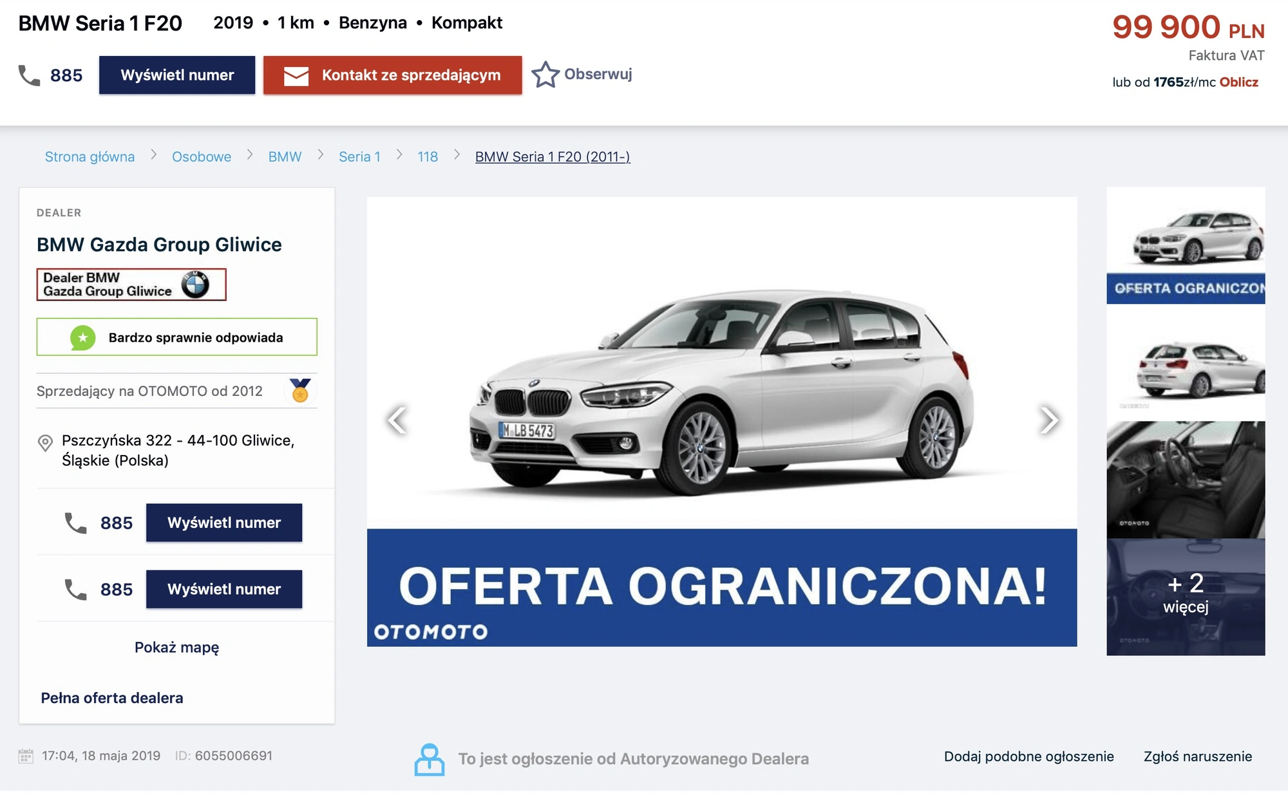Viewport: 1288px width, 795px height.
Task: Click Bardzo sprawnie odpowiada badge
Action: point(176,337)
